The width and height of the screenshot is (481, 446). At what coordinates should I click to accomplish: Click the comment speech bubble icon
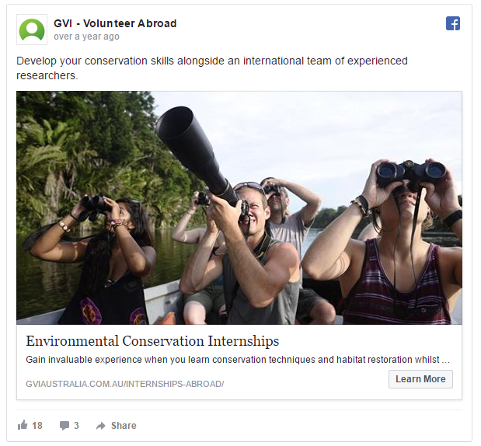tap(64, 426)
